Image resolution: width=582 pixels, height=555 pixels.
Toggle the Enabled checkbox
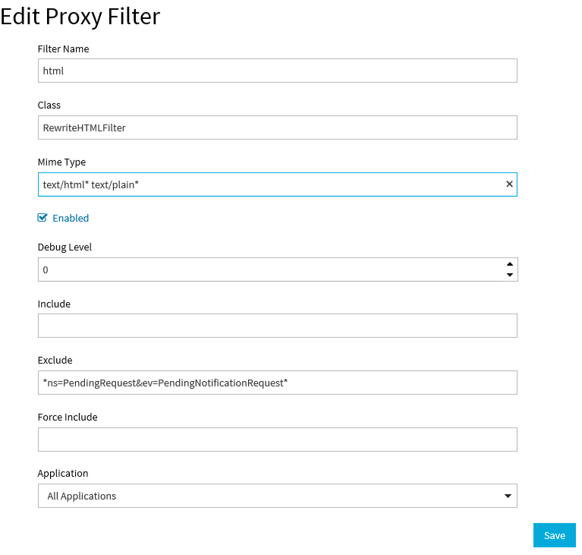(42, 218)
